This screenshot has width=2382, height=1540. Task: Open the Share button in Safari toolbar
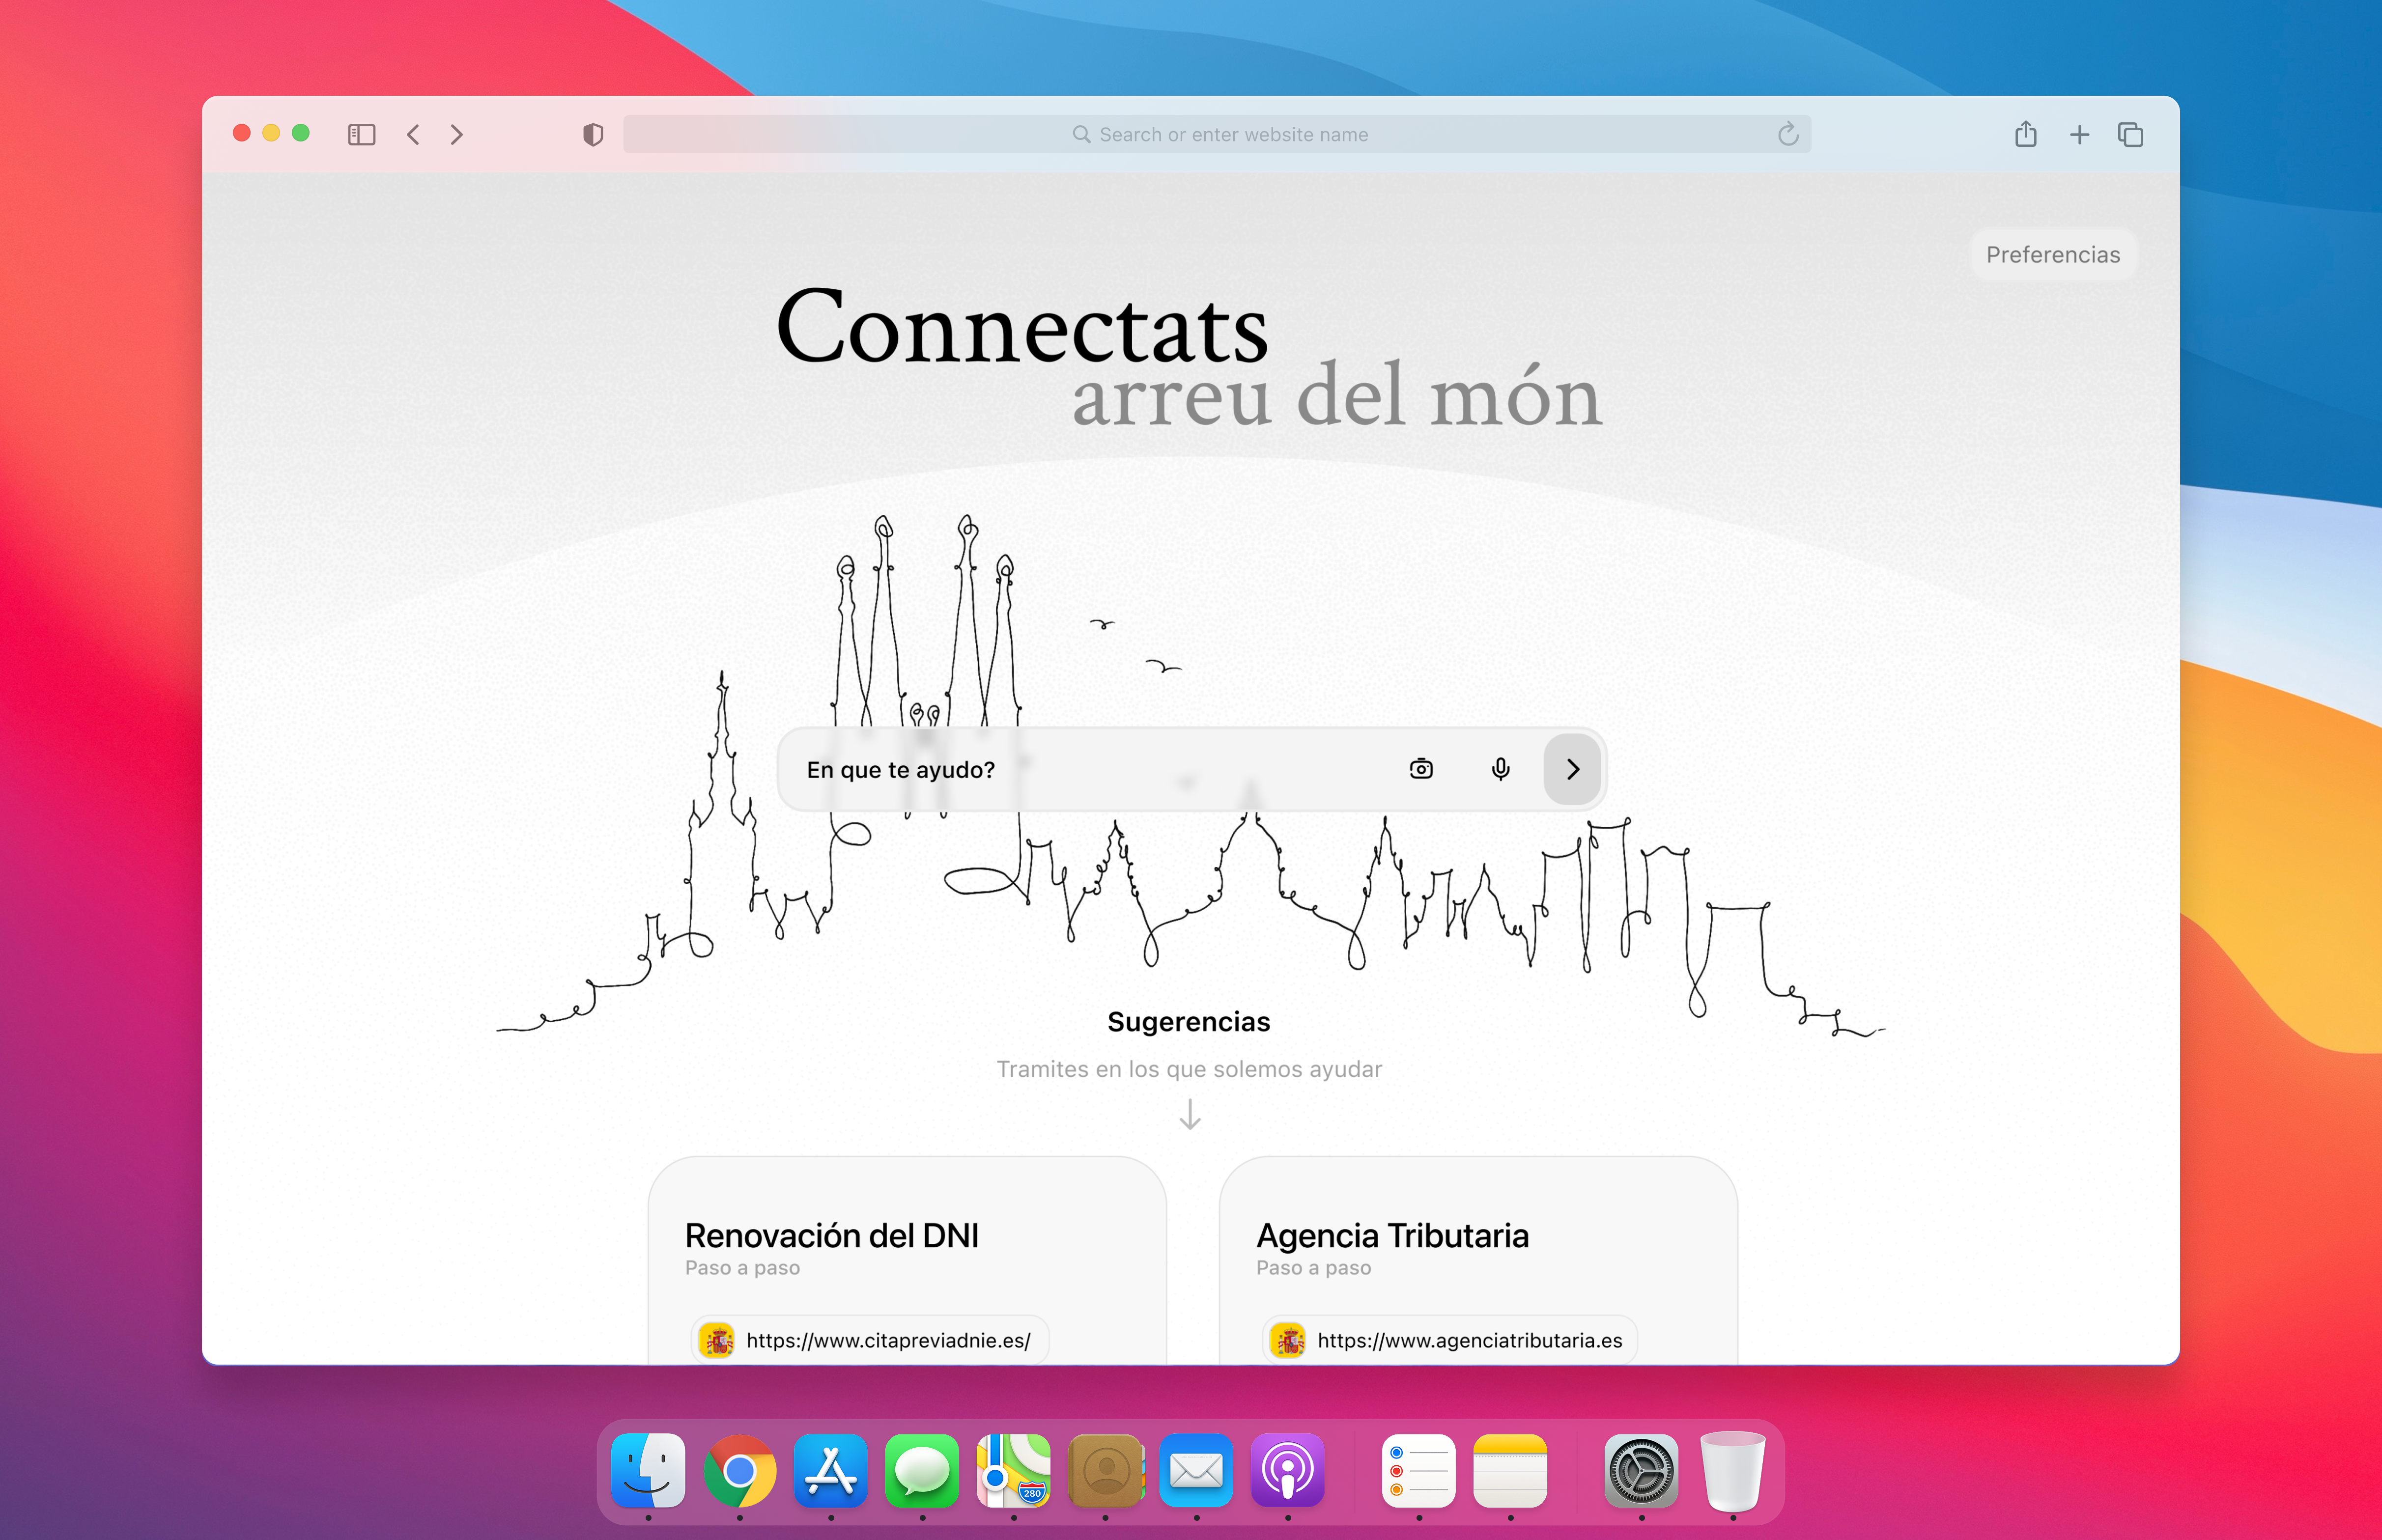click(x=2025, y=134)
